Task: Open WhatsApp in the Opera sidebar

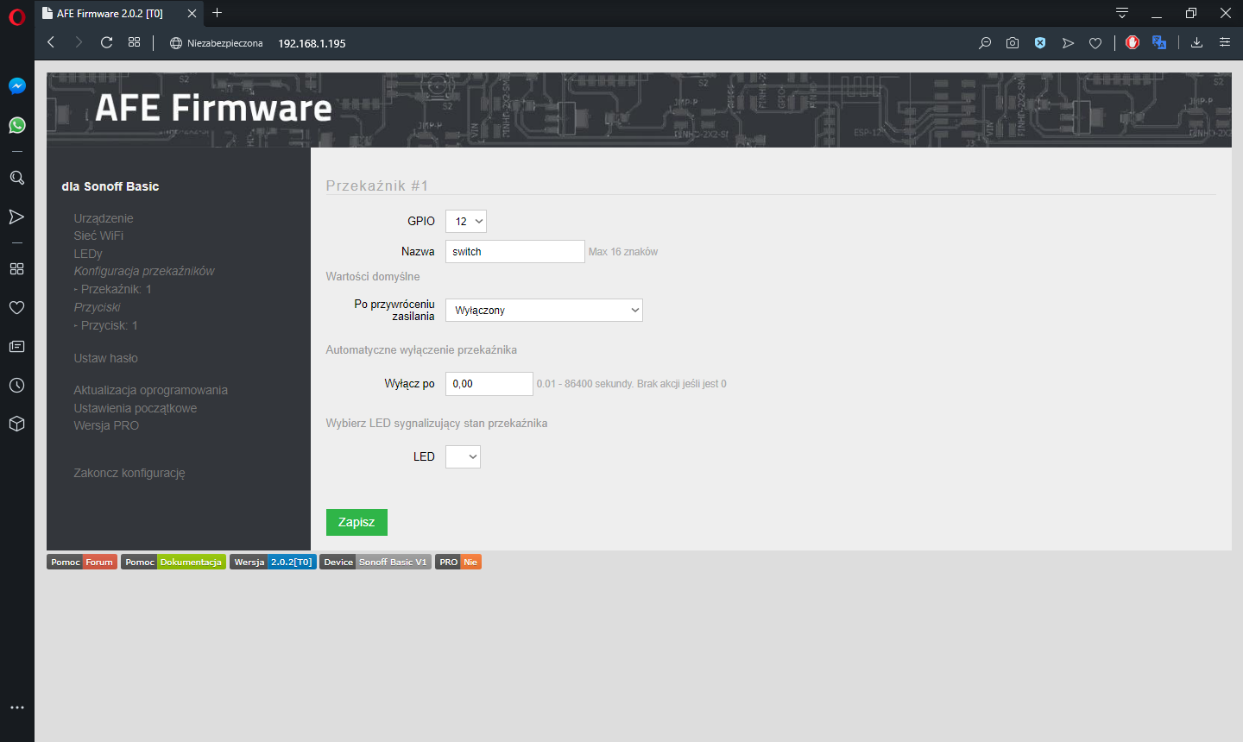Action: coord(16,126)
